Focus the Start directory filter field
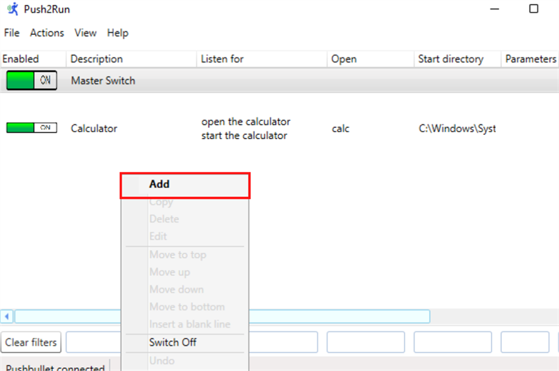Viewport: 559px width, 371px height. 453,342
